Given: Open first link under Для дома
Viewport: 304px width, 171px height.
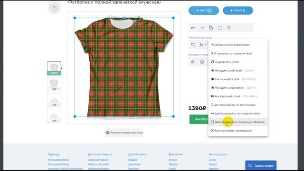Looking at the screenshot, I should [x=173, y=160].
